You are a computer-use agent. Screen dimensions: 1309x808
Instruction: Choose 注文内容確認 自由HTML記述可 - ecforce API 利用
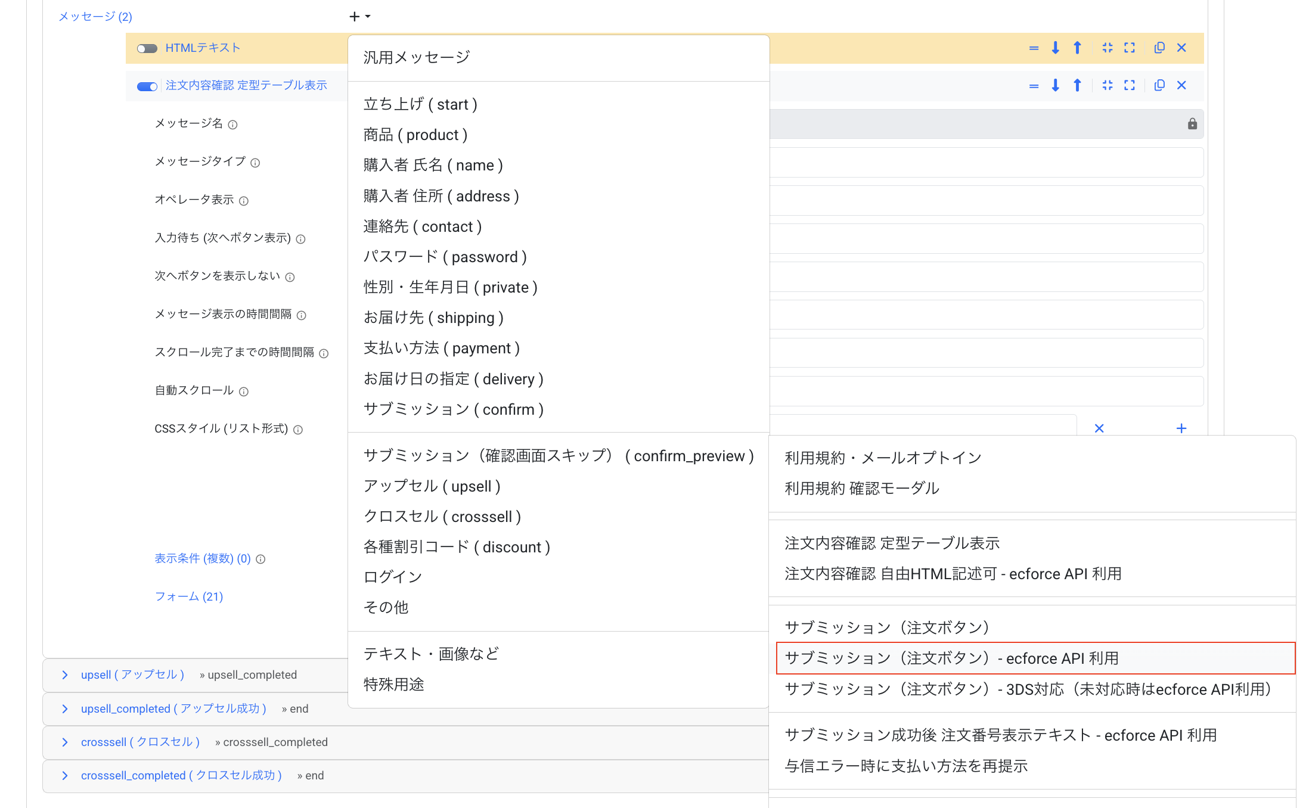(1032, 574)
